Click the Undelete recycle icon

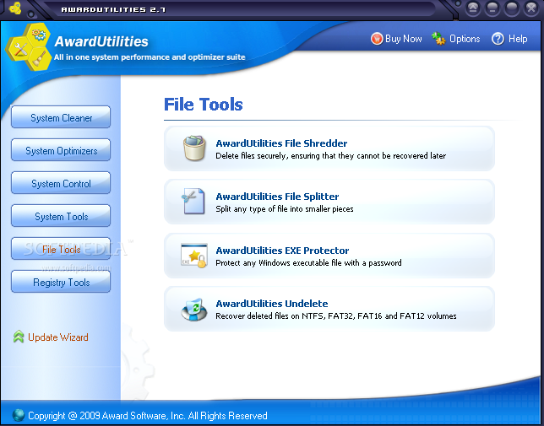pos(194,310)
